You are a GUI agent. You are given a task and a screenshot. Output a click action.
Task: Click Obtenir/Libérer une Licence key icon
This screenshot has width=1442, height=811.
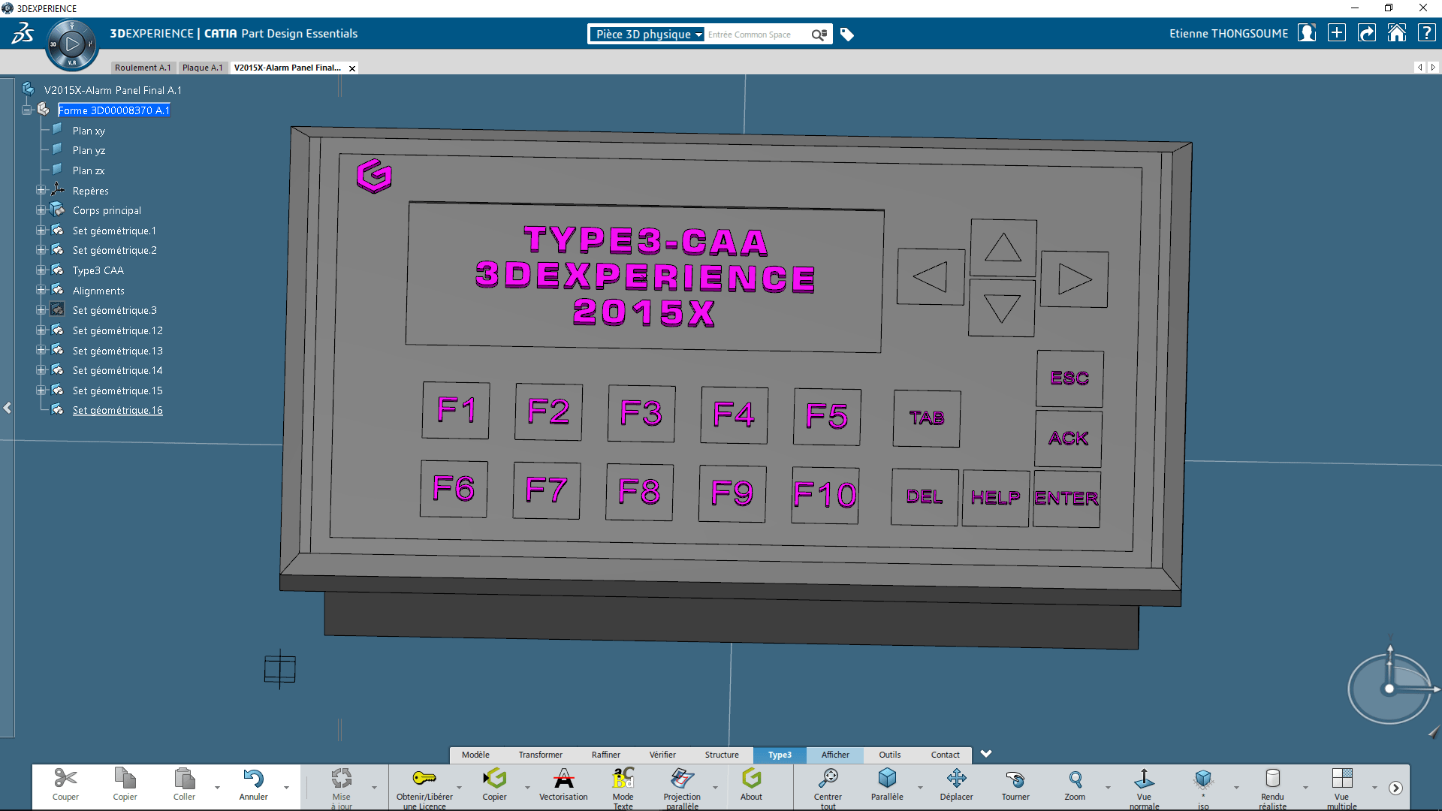click(x=424, y=778)
